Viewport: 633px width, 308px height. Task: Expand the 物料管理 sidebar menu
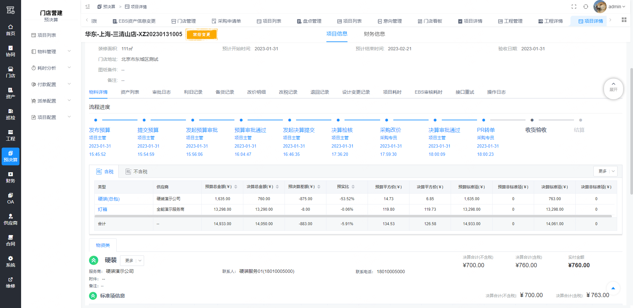(51, 52)
